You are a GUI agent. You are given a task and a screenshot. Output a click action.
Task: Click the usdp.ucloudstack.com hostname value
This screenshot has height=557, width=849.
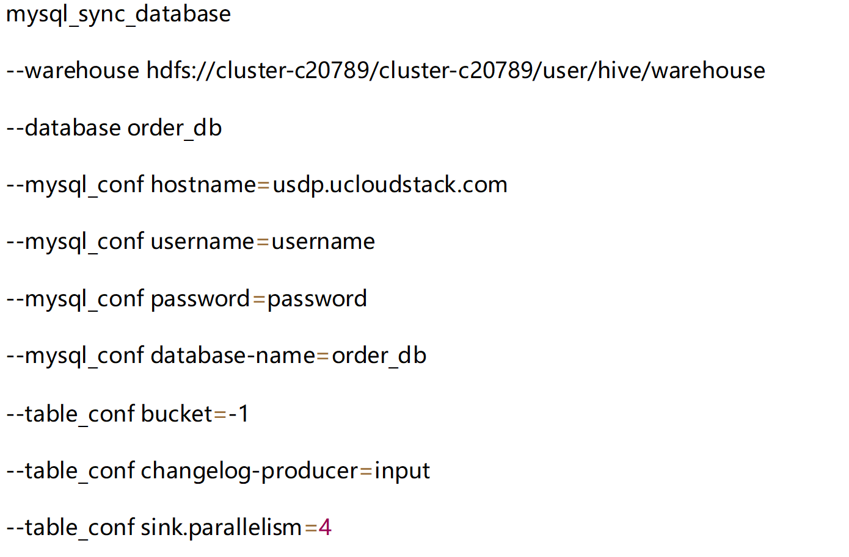390,185
